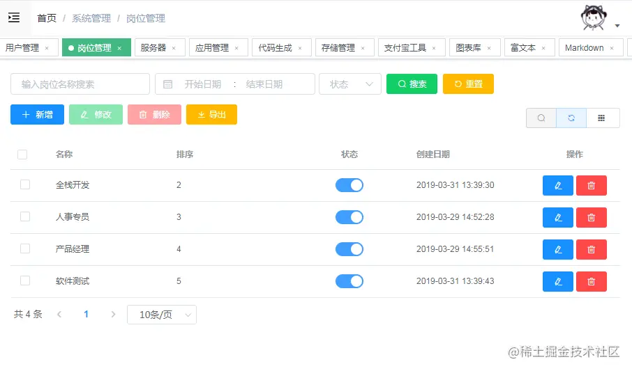This screenshot has height=371, width=632.
Task: Click the edit icon for 全栈开发
Action: tap(558, 185)
